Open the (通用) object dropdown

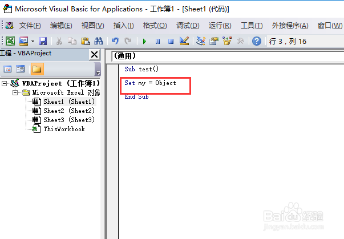228,56
